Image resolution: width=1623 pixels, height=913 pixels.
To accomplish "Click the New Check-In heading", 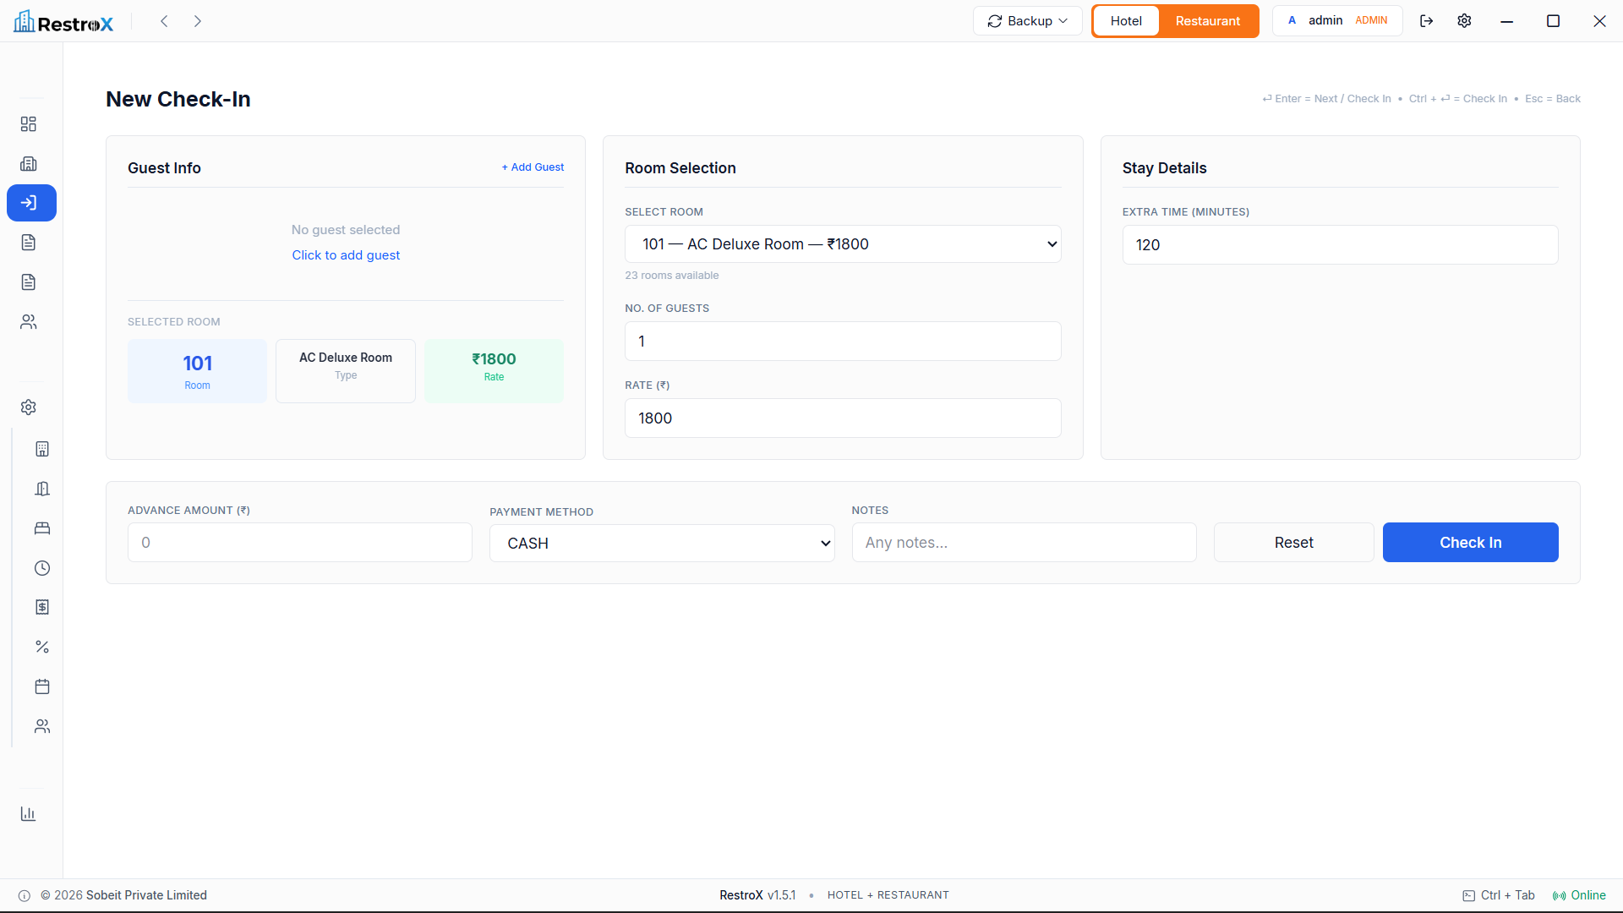I will point(178,99).
